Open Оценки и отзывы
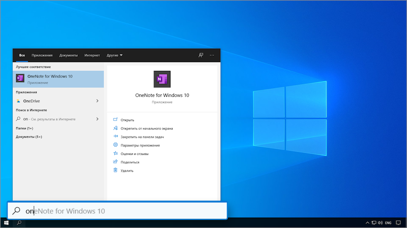Viewport: 407px width, 228px height. pos(134,154)
